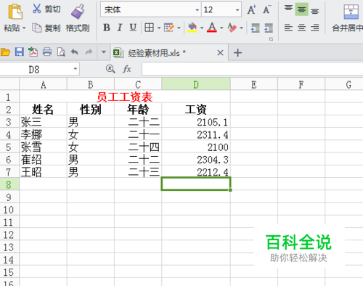This screenshot has height=286, width=363.
Task: Increase font size with A+ icon
Action: [x=251, y=9]
